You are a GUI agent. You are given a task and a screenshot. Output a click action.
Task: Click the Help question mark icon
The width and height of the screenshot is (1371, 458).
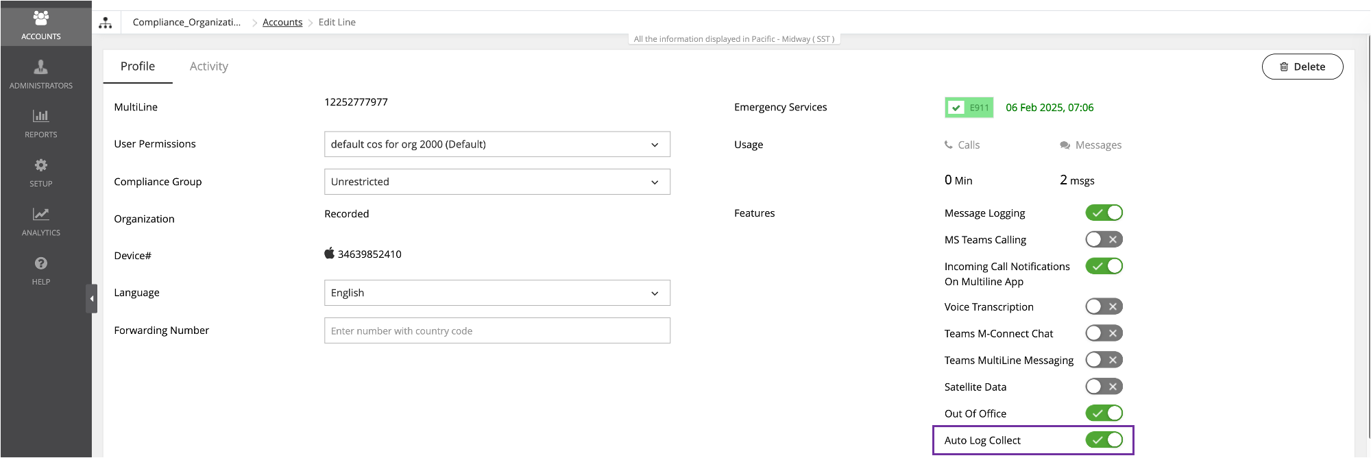pos(41,264)
